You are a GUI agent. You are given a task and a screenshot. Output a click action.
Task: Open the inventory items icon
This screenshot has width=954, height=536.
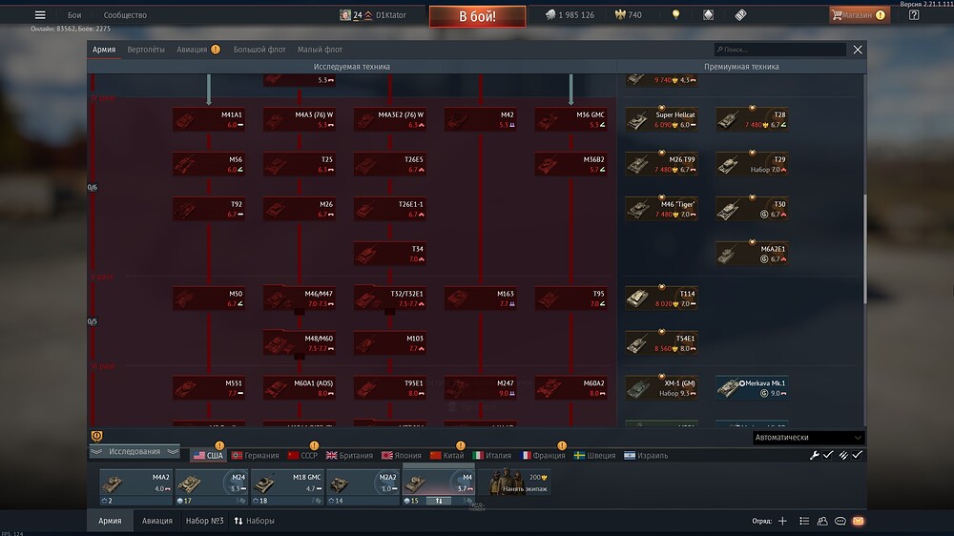740,14
